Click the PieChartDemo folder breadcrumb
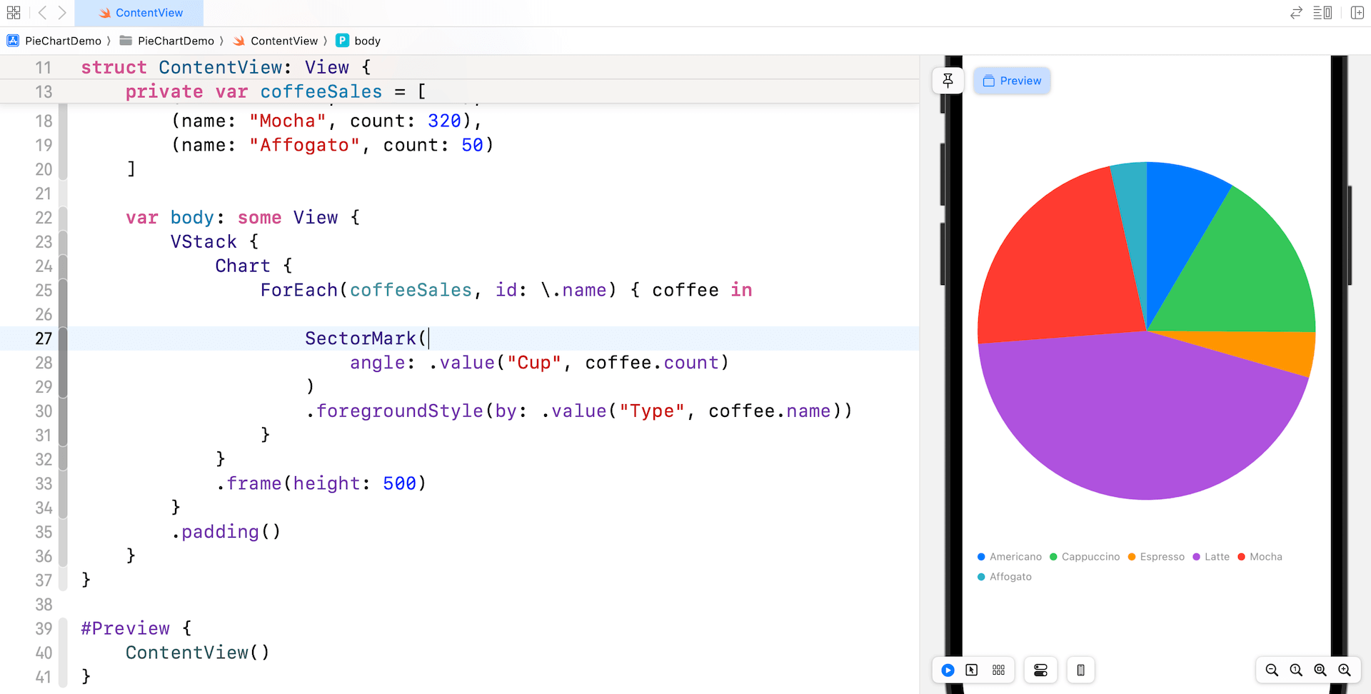The width and height of the screenshot is (1371, 694). pos(168,41)
